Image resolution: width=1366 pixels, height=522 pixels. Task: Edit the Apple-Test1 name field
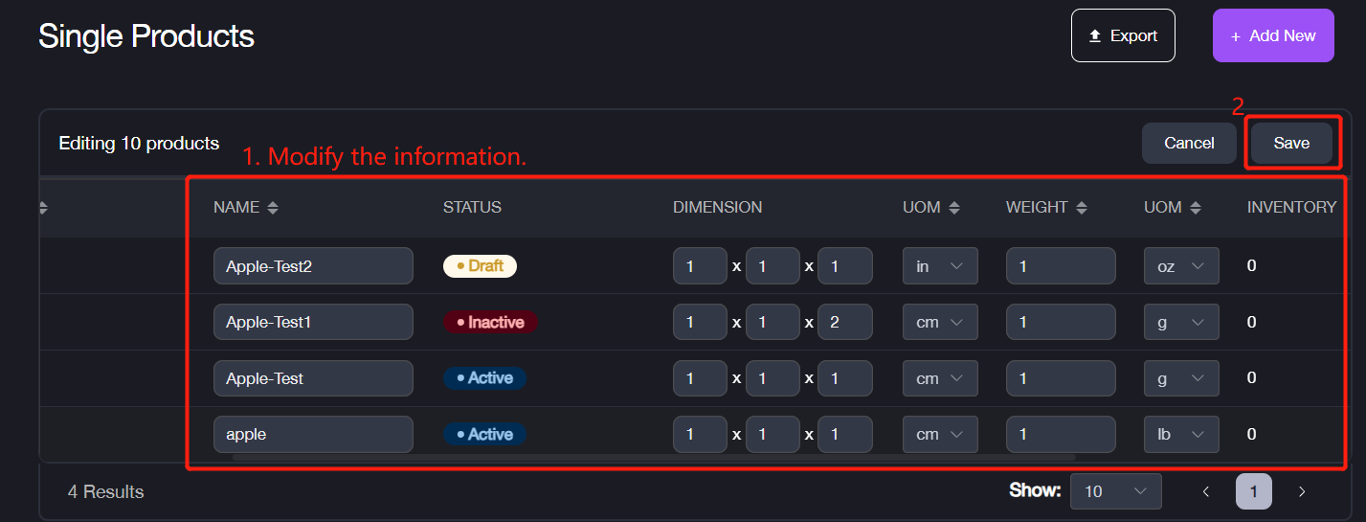tap(313, 322)
